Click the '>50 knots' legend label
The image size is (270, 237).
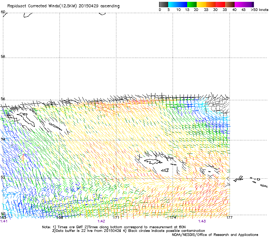[259, 9]
